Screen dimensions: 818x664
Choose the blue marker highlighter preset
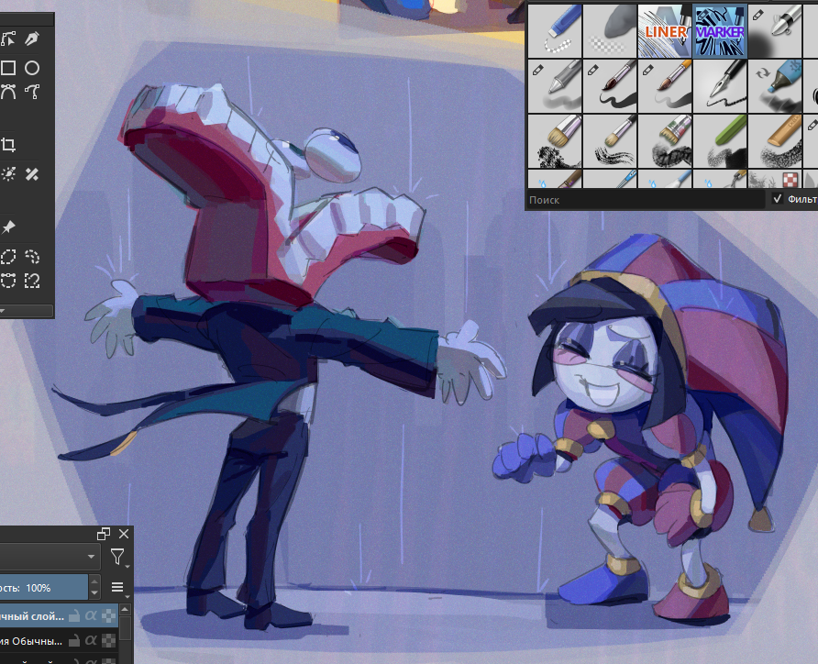(775, 86)
